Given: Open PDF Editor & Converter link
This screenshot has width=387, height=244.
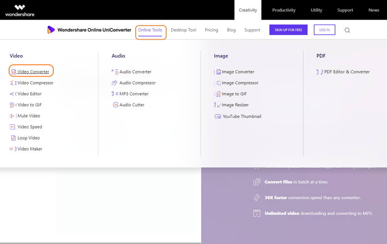Looking at the screenshot, I should coord(347,72).
